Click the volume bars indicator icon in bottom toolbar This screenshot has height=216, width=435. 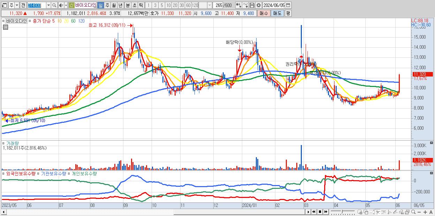tap(402, 212)
